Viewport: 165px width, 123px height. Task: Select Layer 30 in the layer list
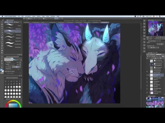157,93
